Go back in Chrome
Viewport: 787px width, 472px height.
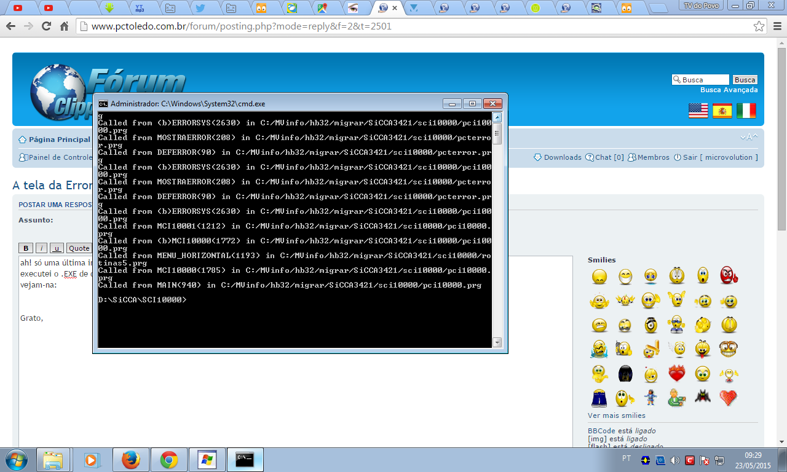[x=10, y=26]
